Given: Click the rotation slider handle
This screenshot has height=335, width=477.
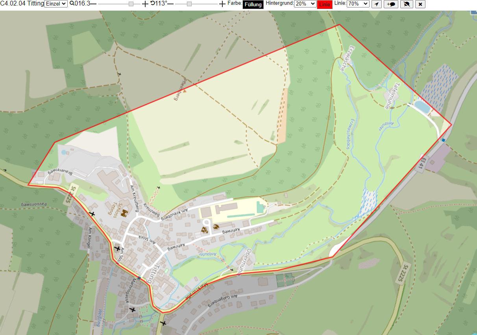Looking at the screenshot, I should click(189, 4).
